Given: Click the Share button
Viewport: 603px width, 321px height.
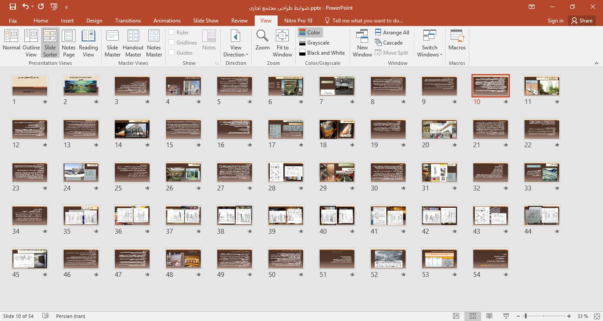Looking at the screenshot, I should coord(582,21).
